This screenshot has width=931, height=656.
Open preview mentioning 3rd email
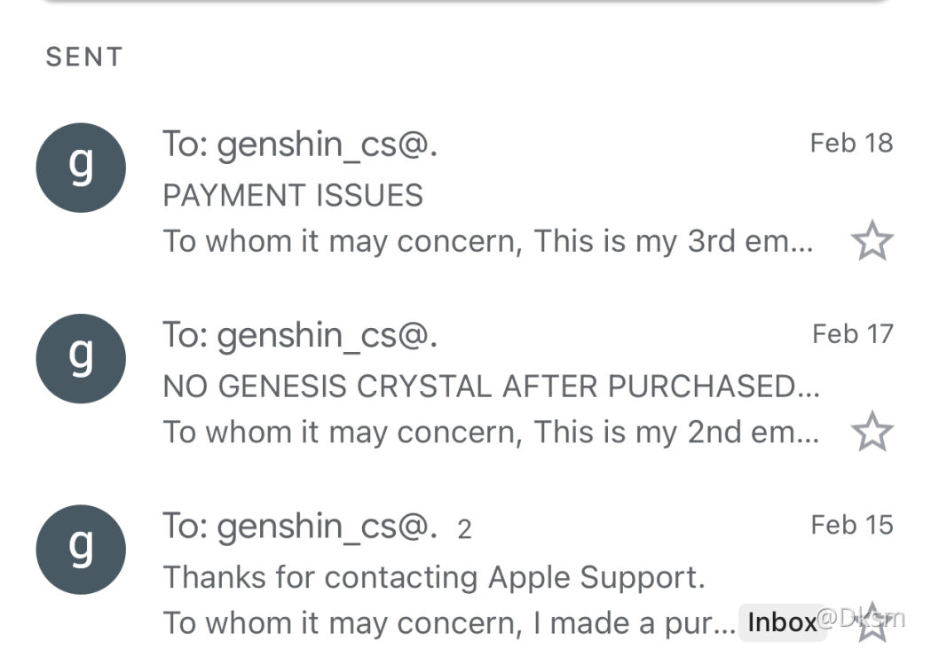(x=488, y=241)
